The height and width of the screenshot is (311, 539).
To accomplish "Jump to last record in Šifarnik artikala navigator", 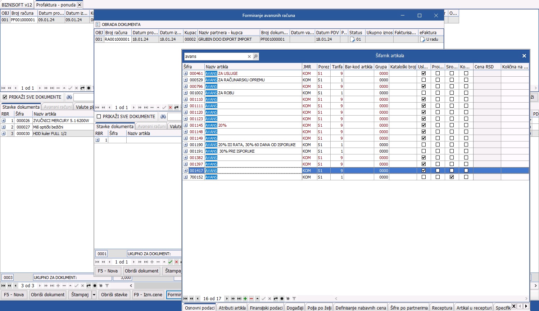I will (x=239, y=298).
